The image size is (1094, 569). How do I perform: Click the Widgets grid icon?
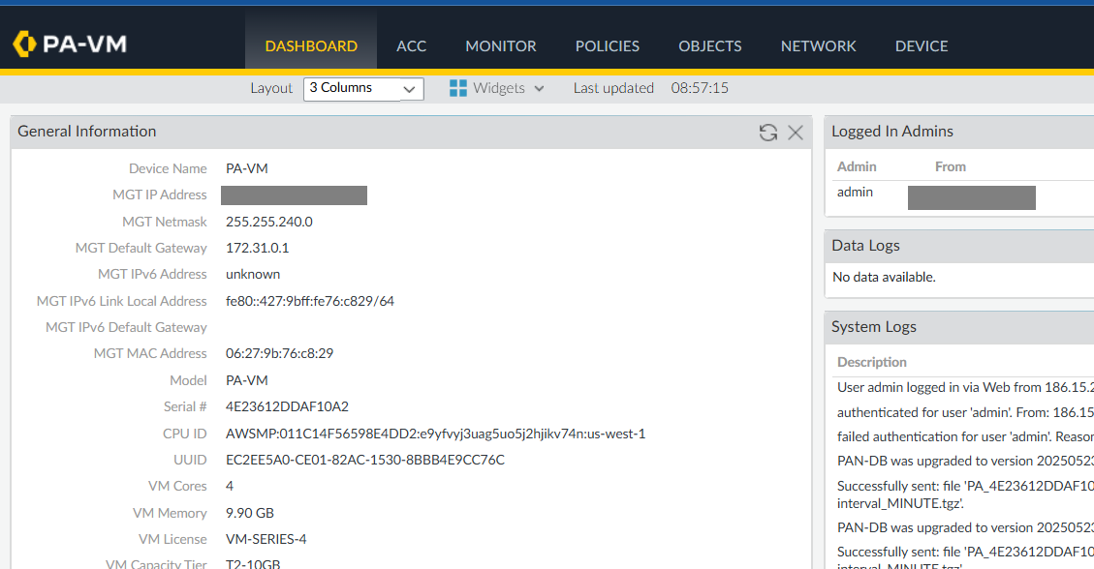tap(456, 87)
